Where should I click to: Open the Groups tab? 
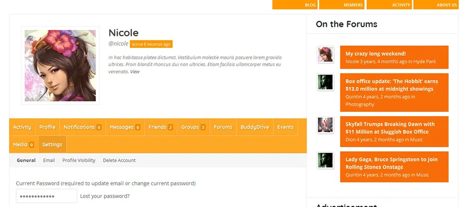[x=193, y=127]
